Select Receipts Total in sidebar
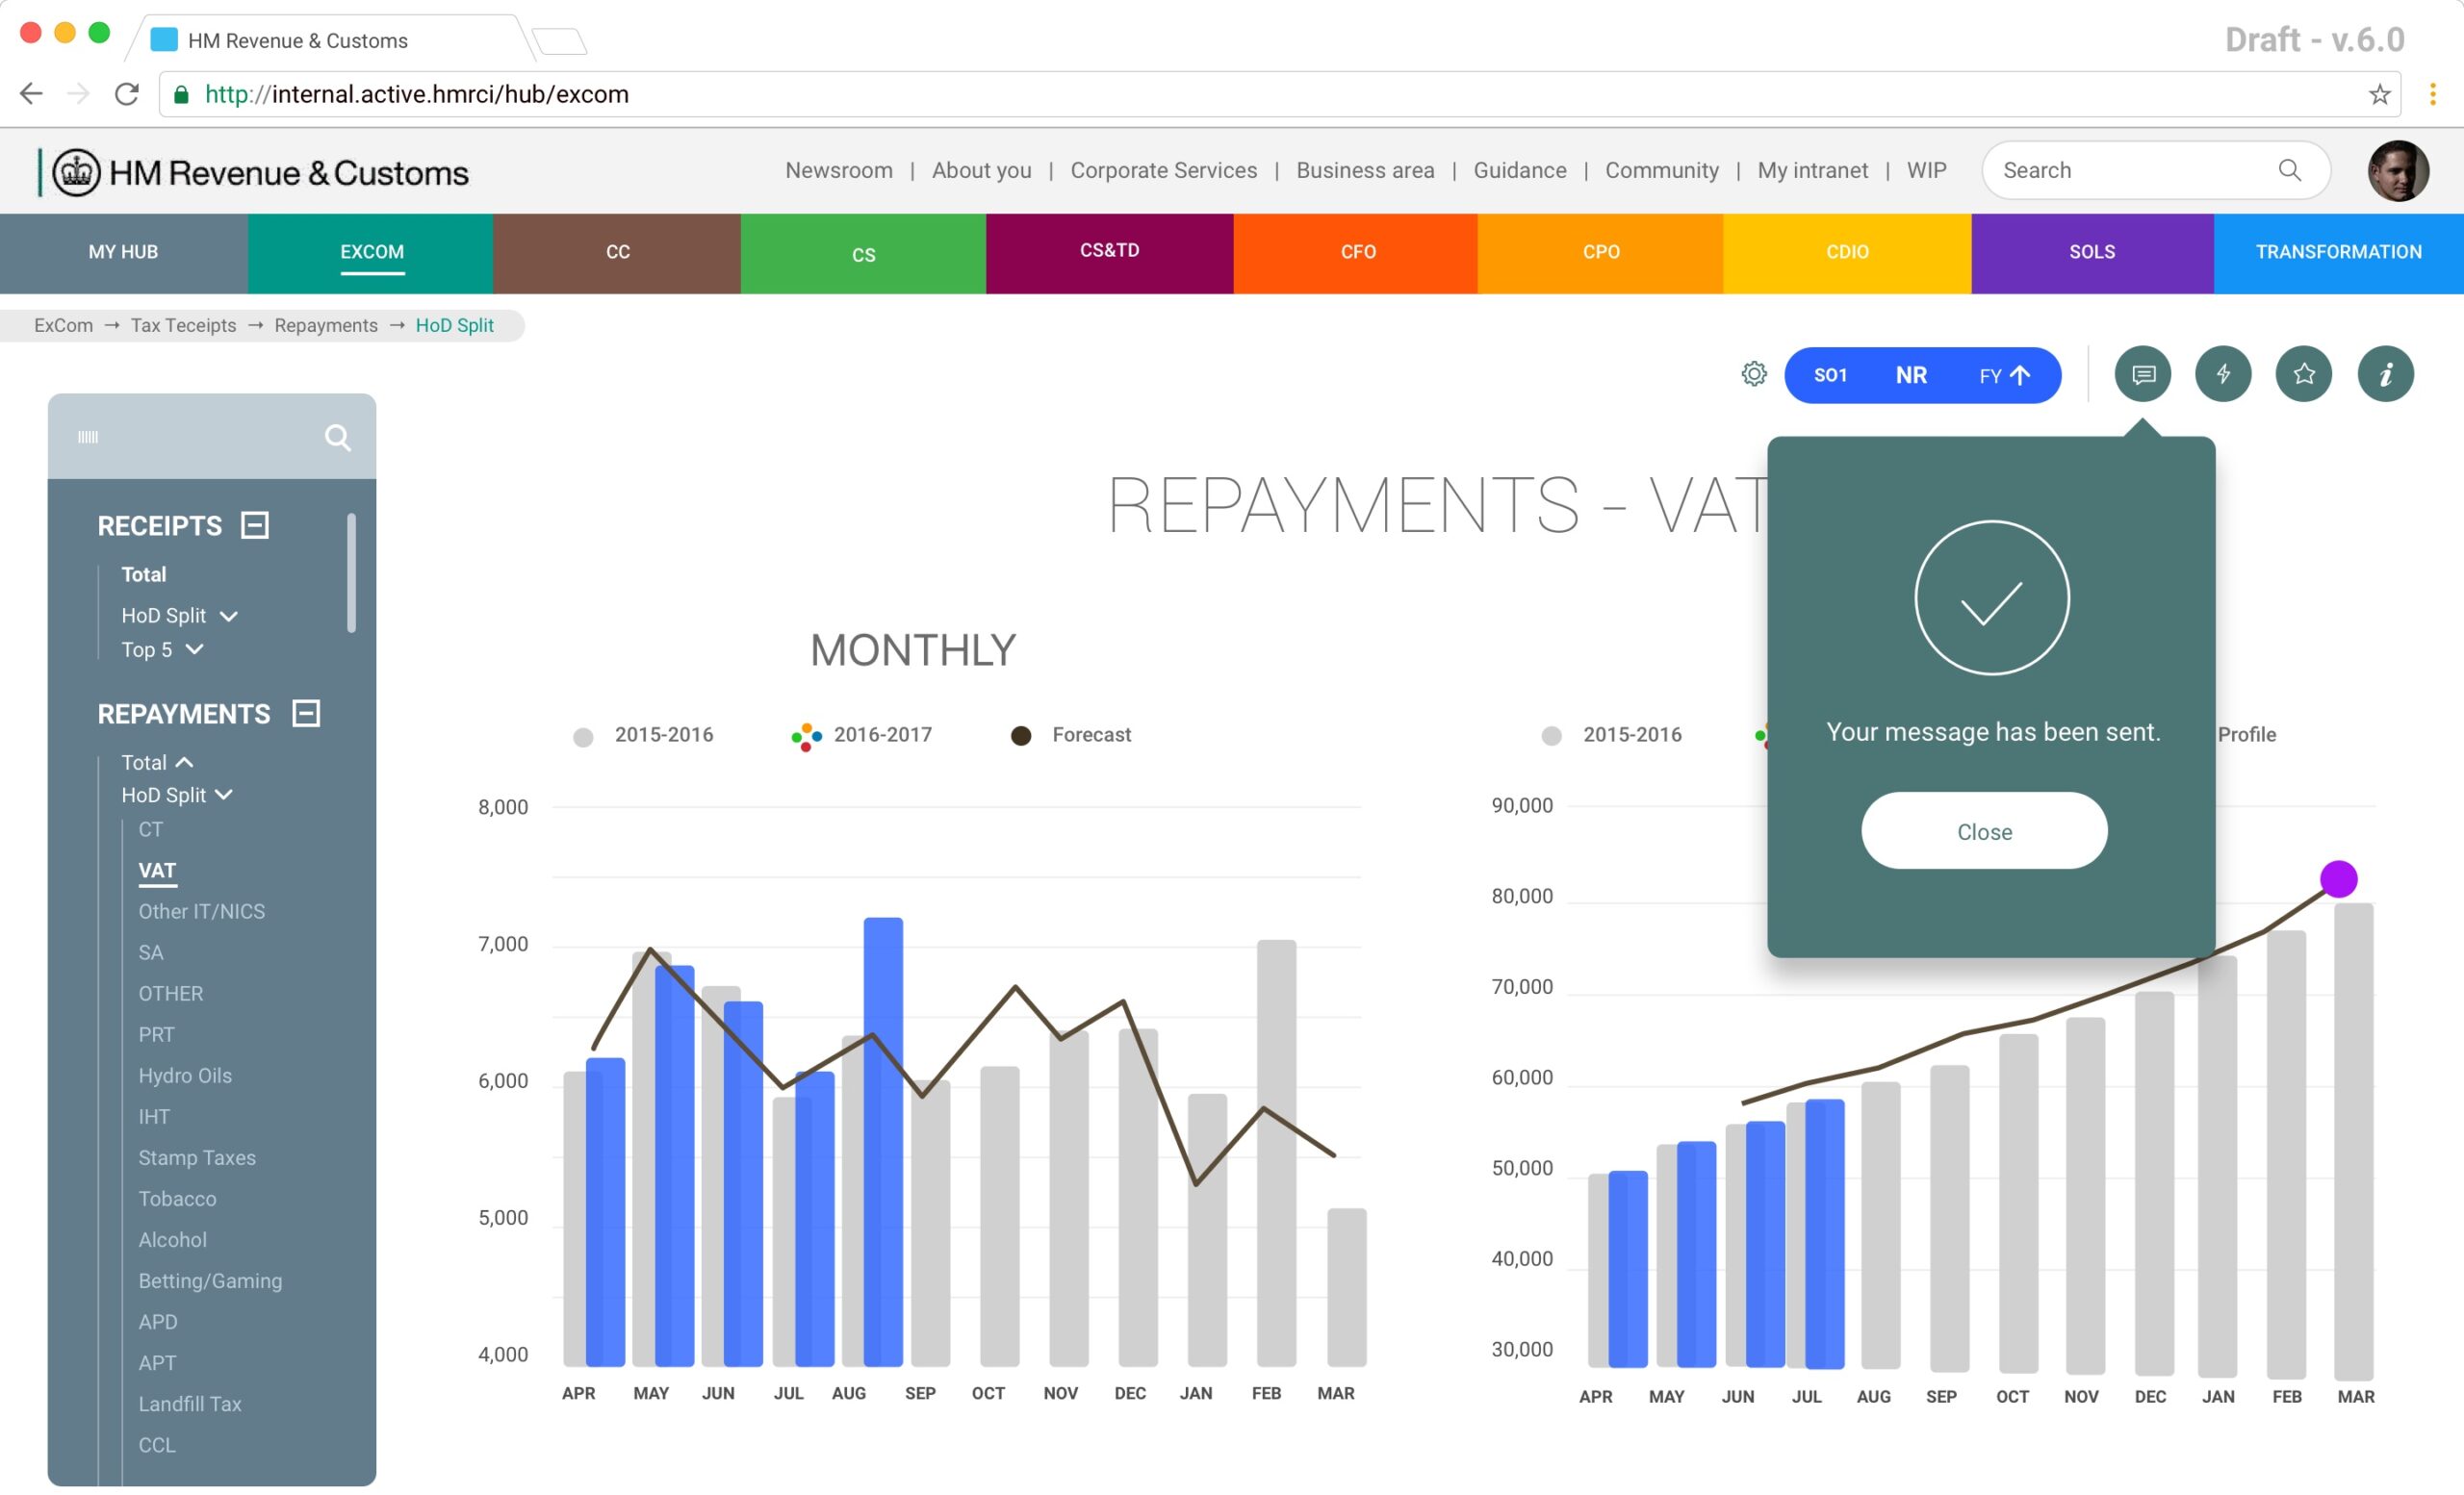Viewport: 2464px width, 1495px height. coord(144,574)
